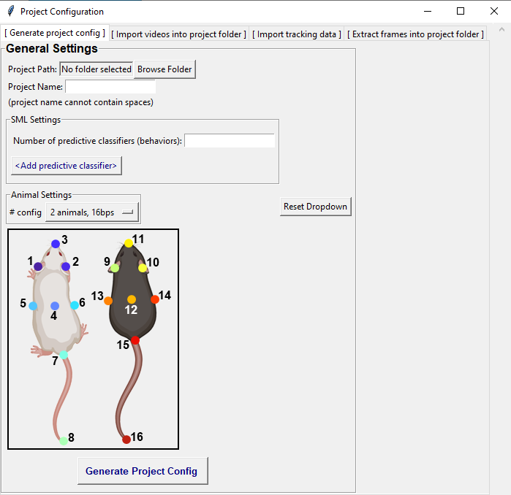The height and width of the screenshot is (495, 511).
Task: Click the tail tip marker labeled 16
Action: pos(126,440)
